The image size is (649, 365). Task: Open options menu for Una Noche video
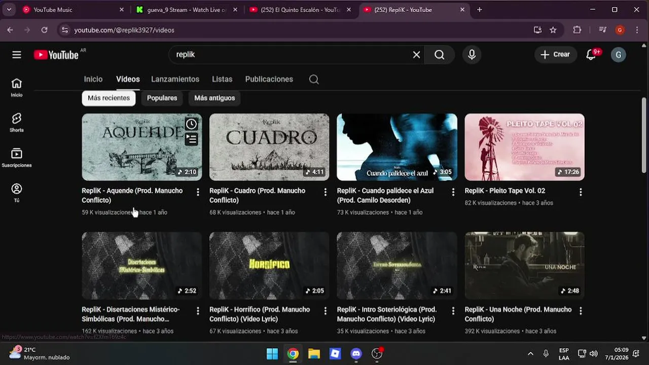pyautogui.click(x=581, y=311)
